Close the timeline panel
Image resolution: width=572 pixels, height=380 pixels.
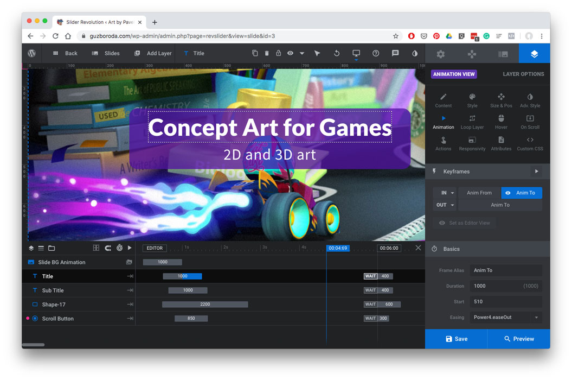coord(418,248)
